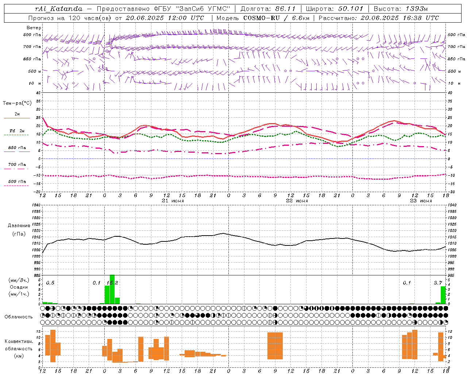Click the (мм/1ч.) precipitation unit label
The height and width of the screenshot is (374, 467).
point(19,294)
